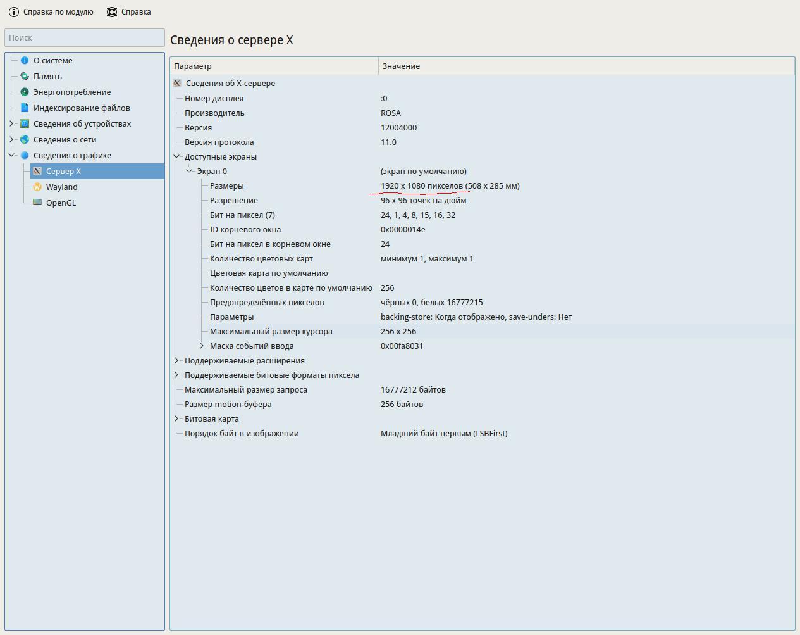
Task: Focus the Поиск search field
Action: [x=85, y=37]
